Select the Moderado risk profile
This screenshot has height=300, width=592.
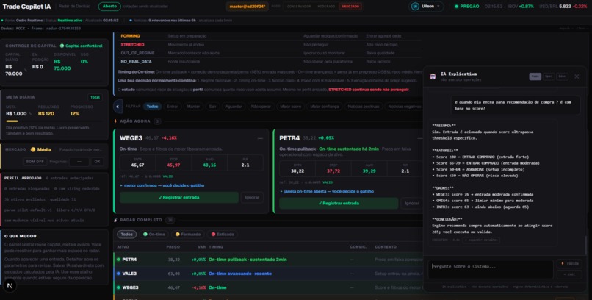[x=326, y=7]
